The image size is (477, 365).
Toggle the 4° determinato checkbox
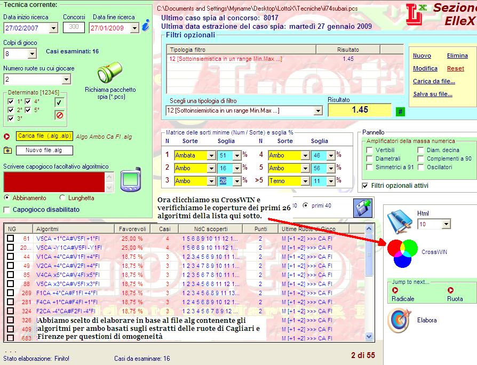(x=28, y=101)
